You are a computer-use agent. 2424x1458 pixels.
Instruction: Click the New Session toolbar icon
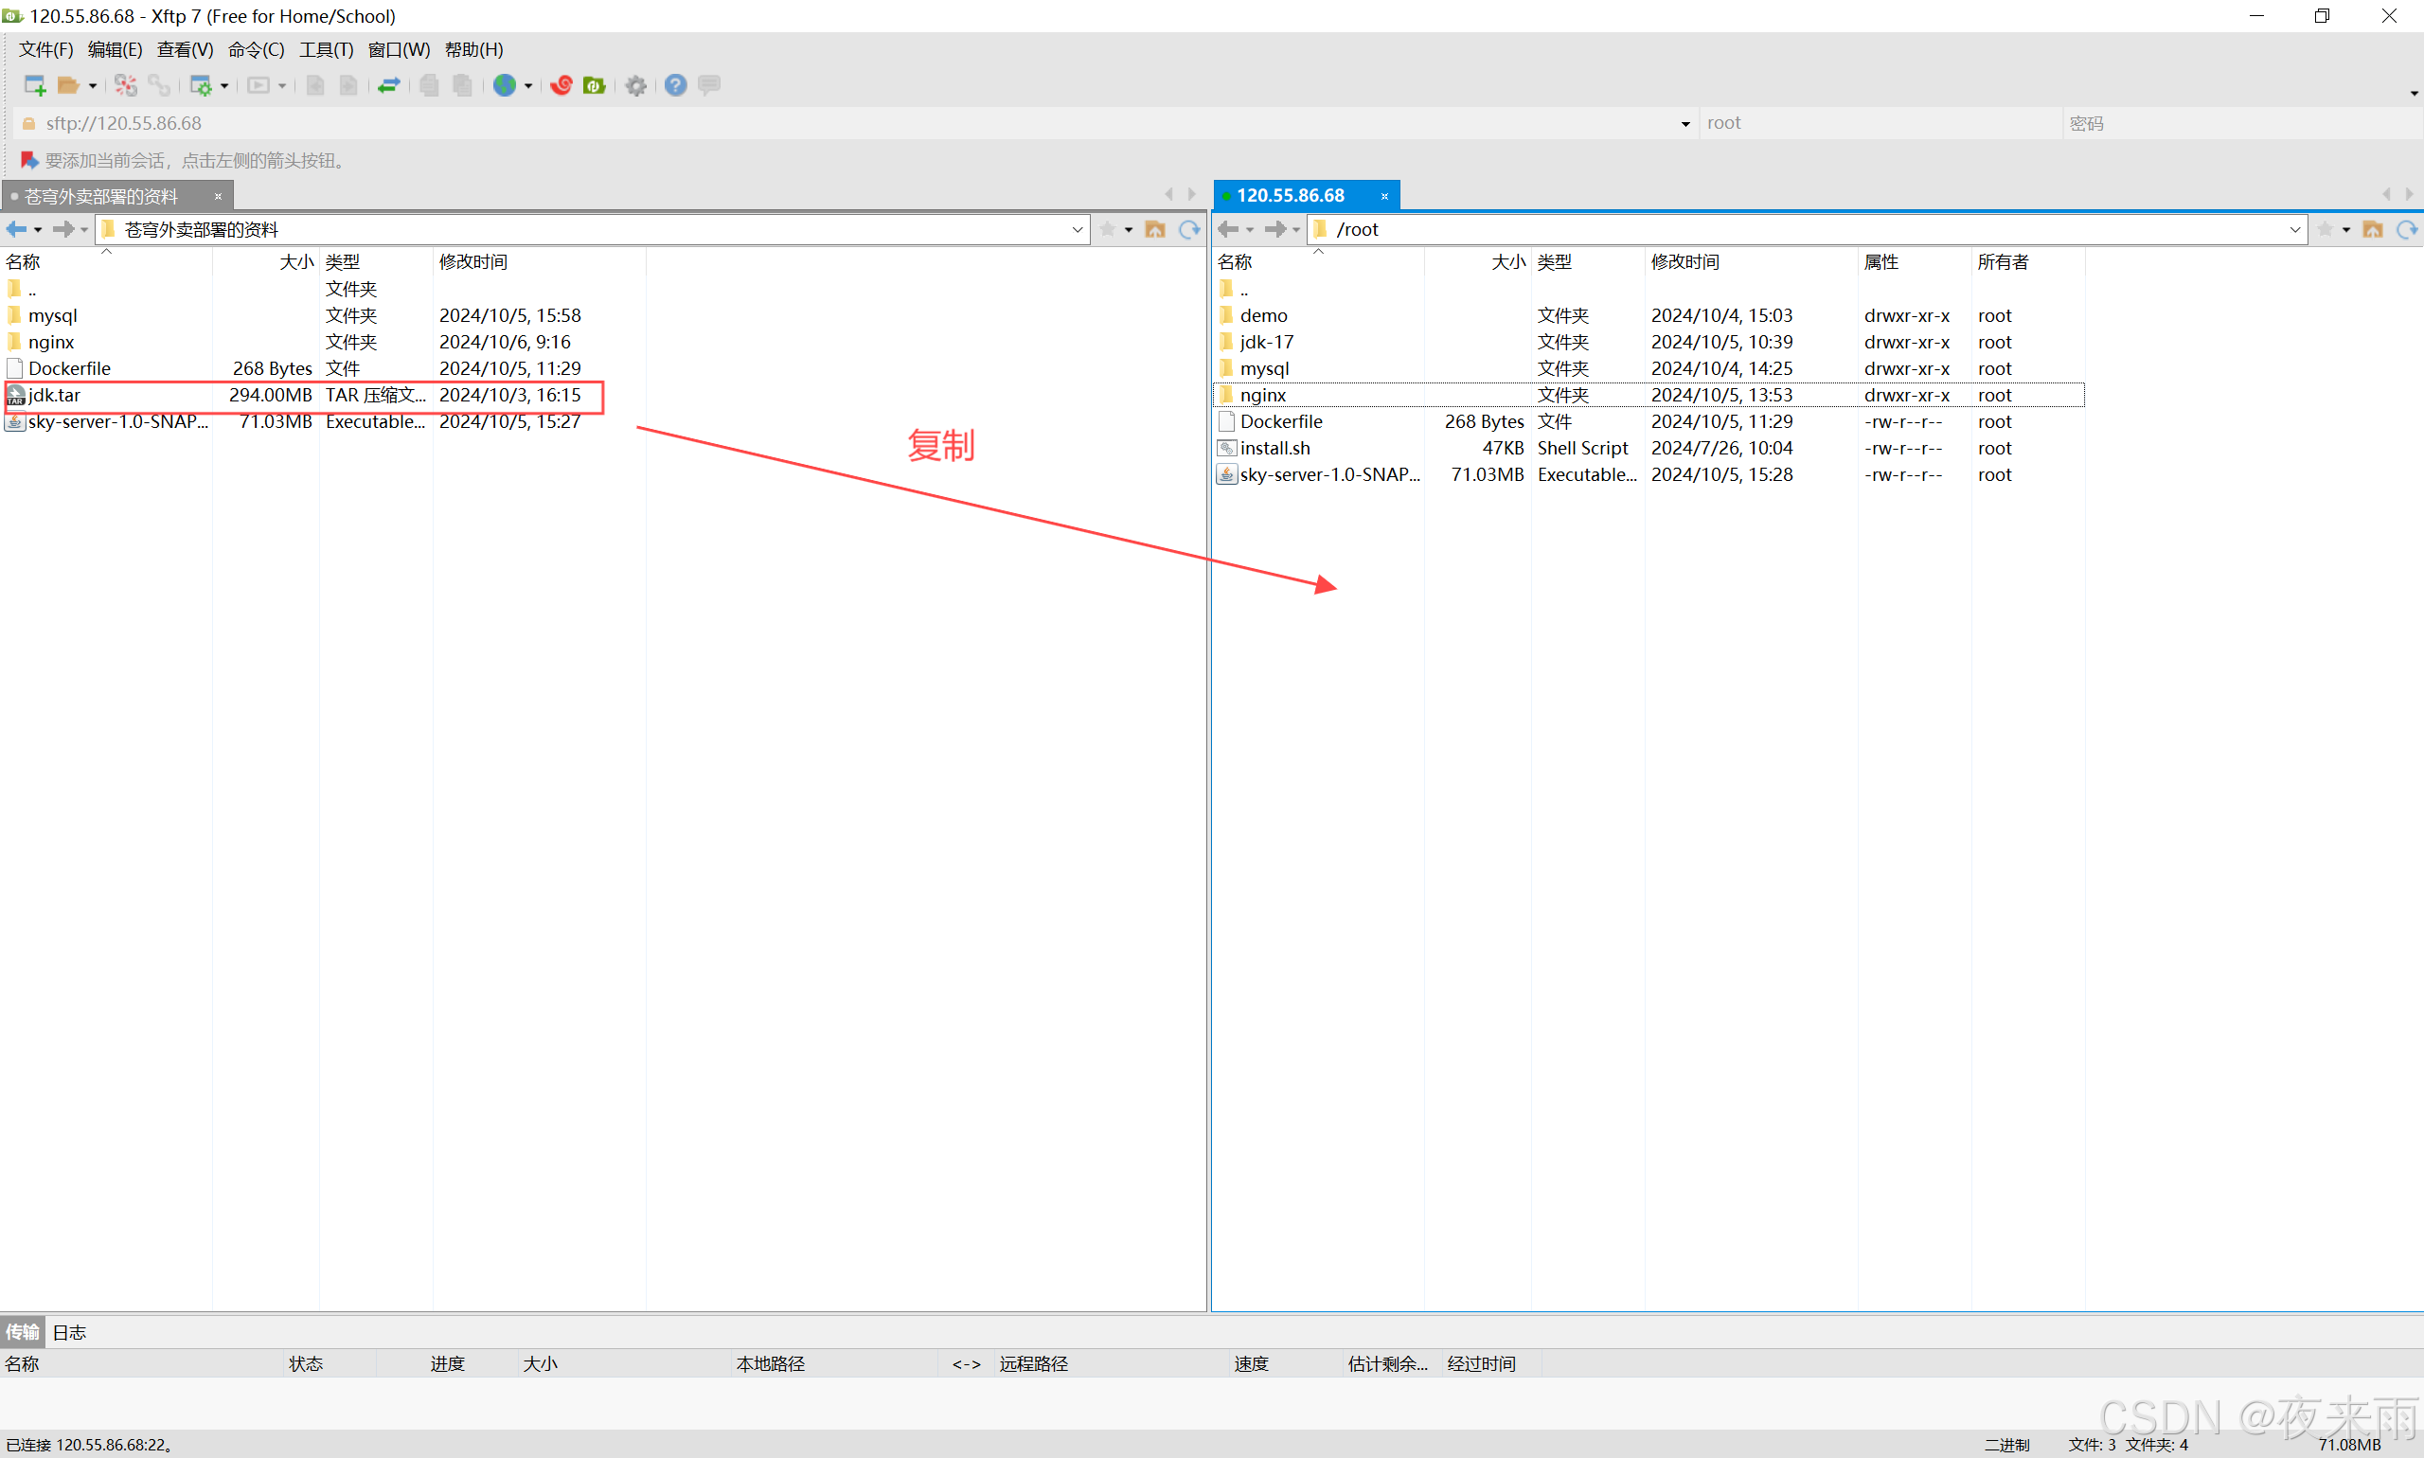click(x=34, y=85)
